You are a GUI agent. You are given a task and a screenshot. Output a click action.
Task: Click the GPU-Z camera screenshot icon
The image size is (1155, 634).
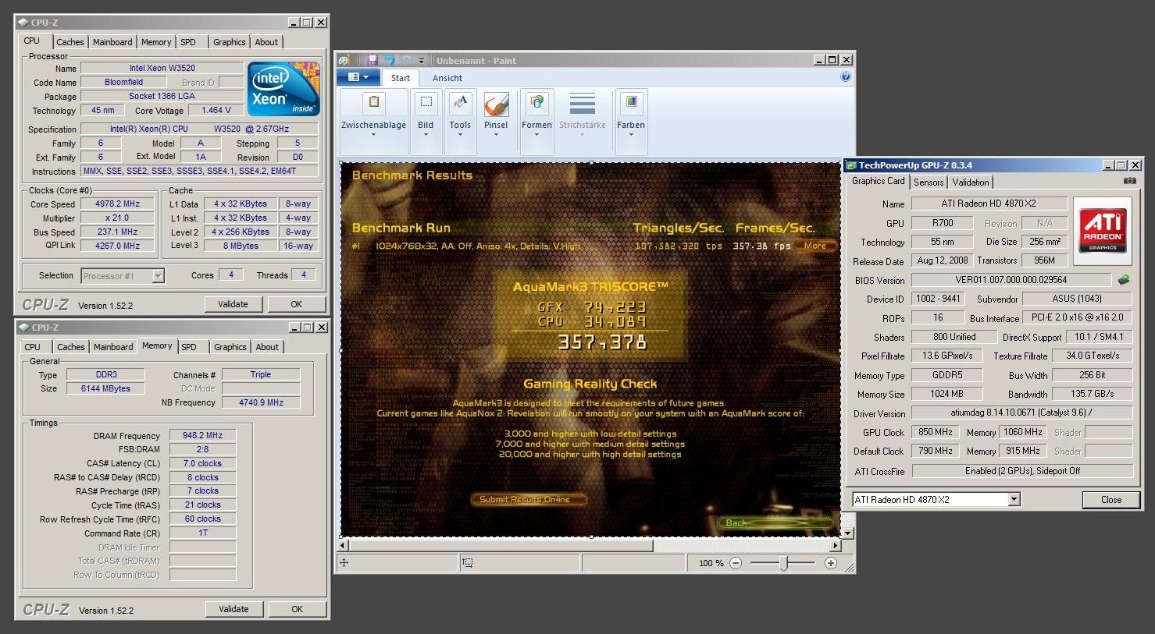point(1129,181)
